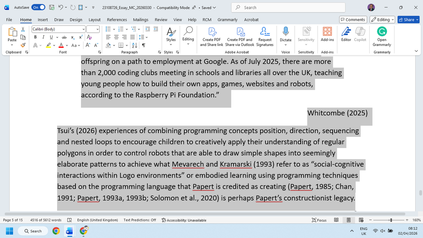Viewport: 423px width, 238px height.
Task: Toggle Bold formatting
Action: click(35, 37)
